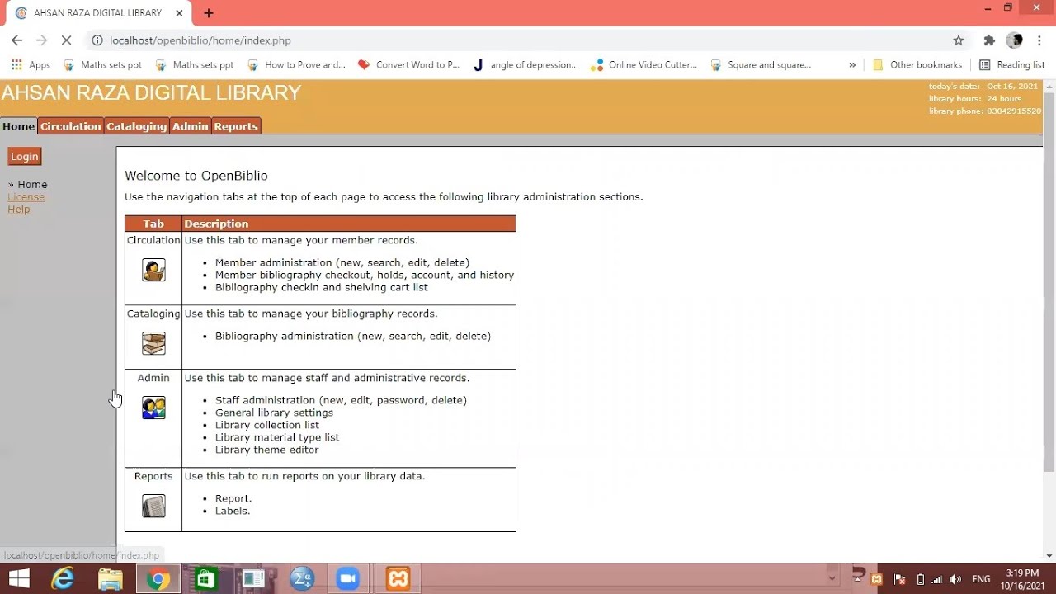Click the ENG language indicator
Image resolution: width=1056 pixels, height=594 pixels.
pyautogui.click(x=981, y=579)
